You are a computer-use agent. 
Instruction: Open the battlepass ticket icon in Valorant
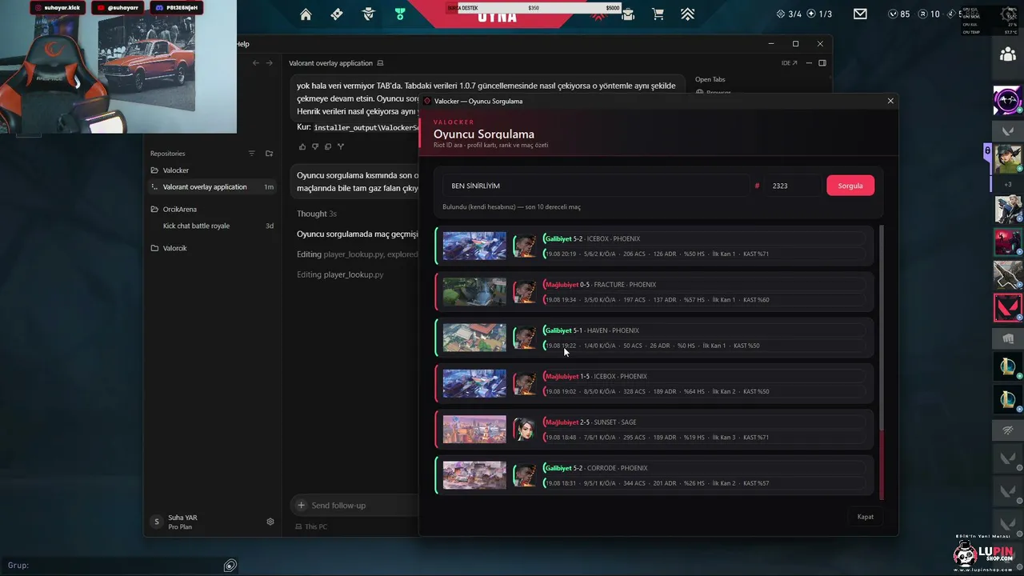tap(337, 14)
